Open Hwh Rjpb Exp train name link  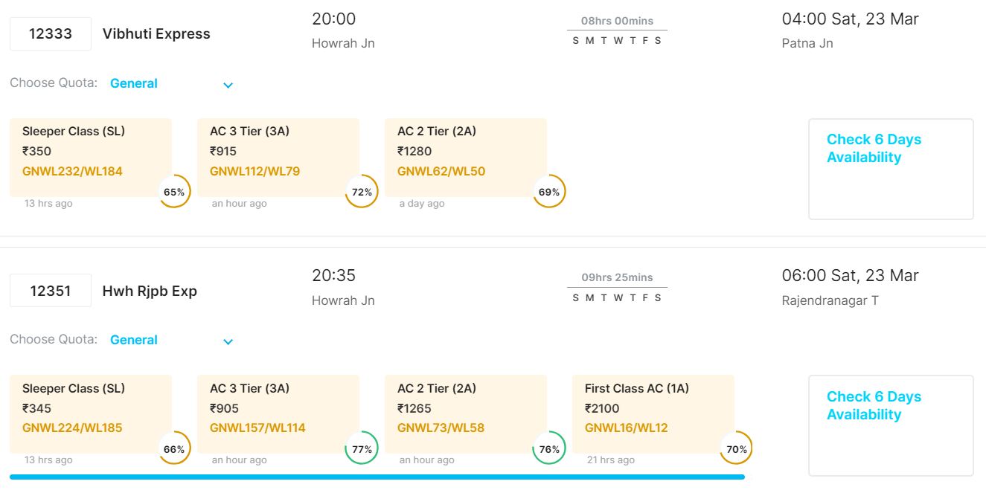pyautogui.click(x=150, y=291)
